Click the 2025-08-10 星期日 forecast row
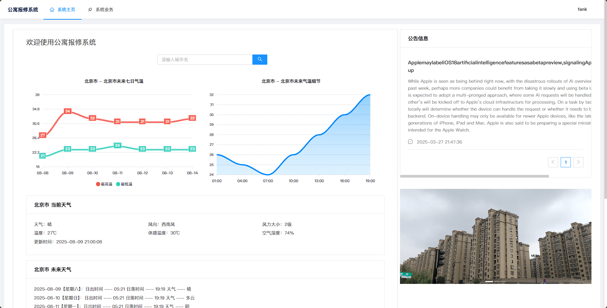 click(114, 298)
